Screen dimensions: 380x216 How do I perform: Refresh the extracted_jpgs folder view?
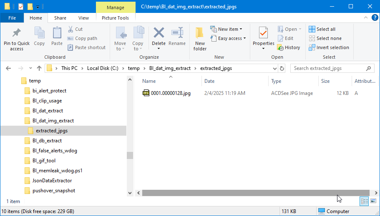pos(282,68)
